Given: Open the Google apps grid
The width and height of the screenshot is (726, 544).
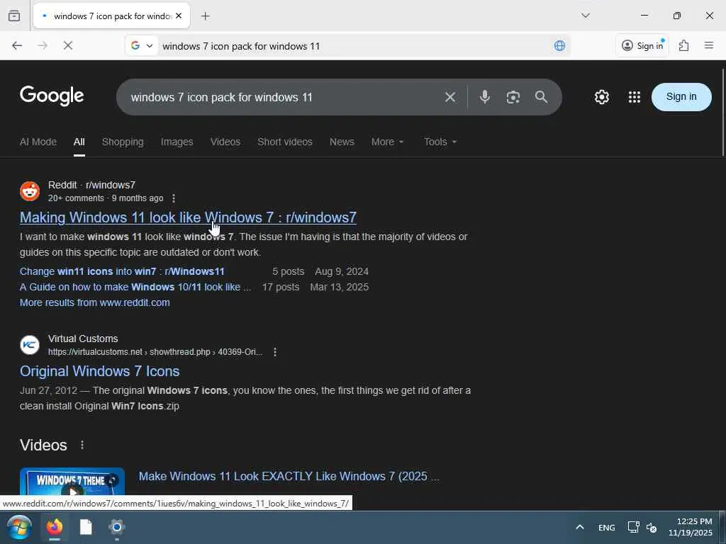Looking at the screenshot, I should 634,96.
